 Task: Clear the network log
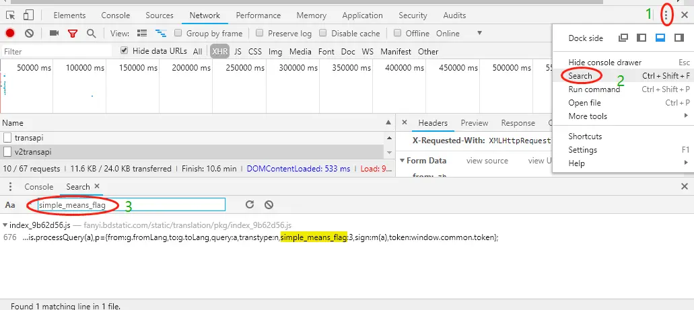coord(29,33)
